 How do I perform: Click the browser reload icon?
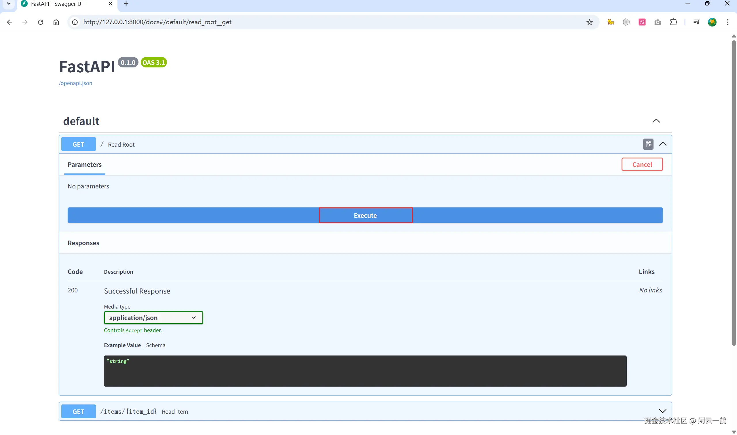pyautogui.click(x=40, y=22)
